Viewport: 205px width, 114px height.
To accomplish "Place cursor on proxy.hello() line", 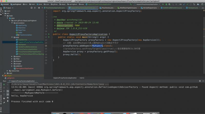I will [72, 54].
